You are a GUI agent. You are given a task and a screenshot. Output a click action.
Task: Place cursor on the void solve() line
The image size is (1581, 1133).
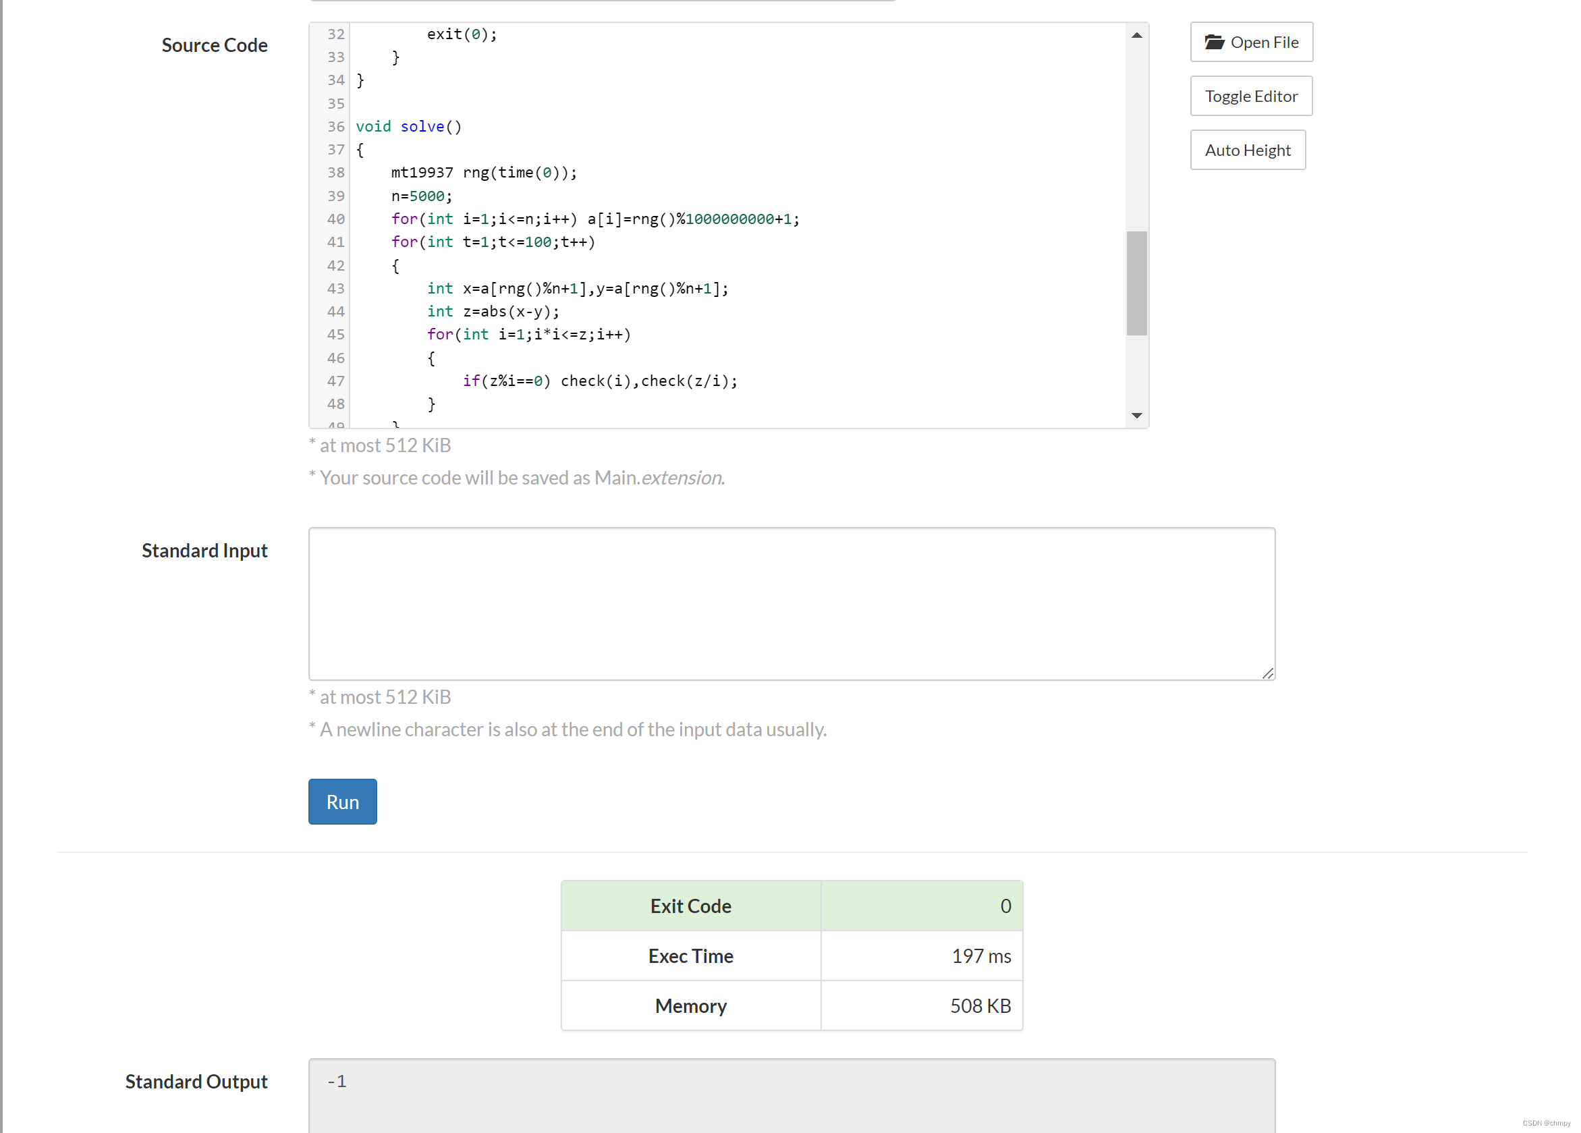point(409,126)
